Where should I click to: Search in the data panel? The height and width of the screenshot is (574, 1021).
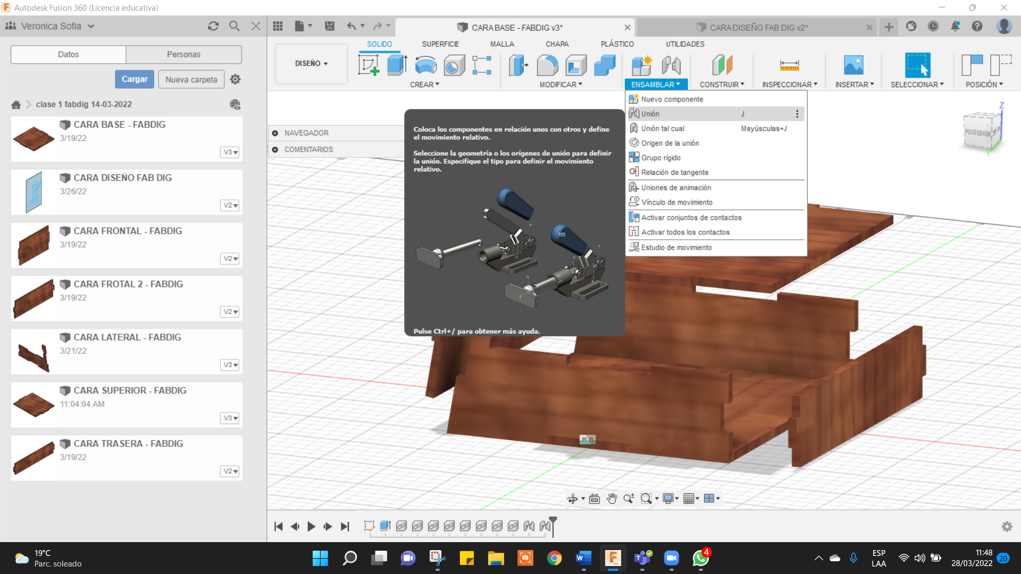tap(235, 26)
